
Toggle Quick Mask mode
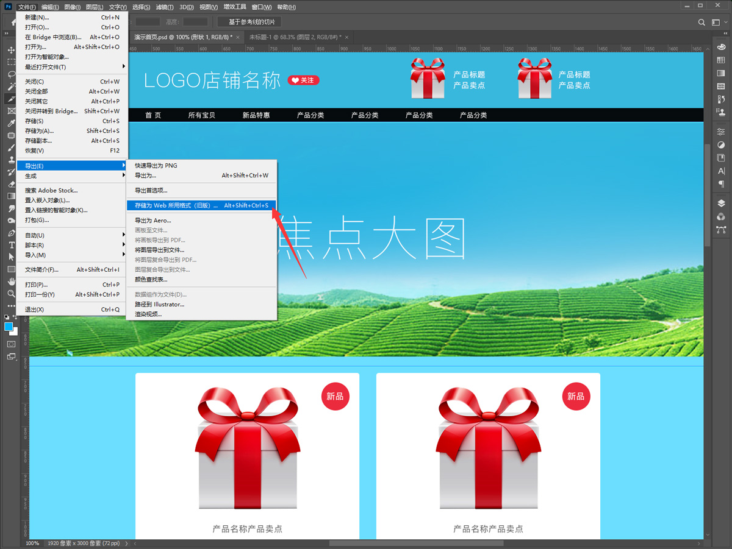[11, 344]
